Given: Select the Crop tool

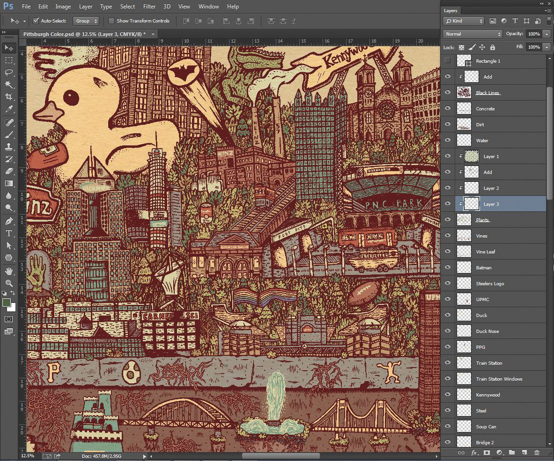Looking at the screenshot, I should (9, 97).
